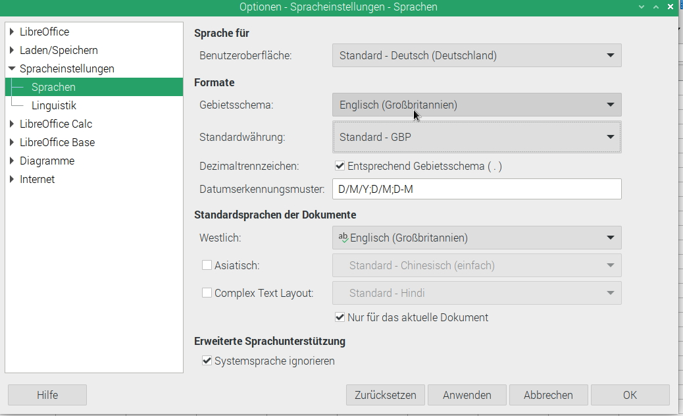Viewport: 683px width, 416px height.
Task: Open the Benutzeroberfläche language dropdown
Action: [476, 56]
